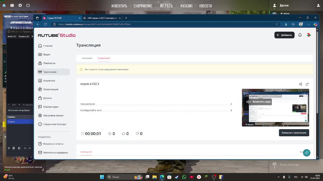Click the stream preview thumbnail
The width and height of the screenshot is (323, 181).
276,108
